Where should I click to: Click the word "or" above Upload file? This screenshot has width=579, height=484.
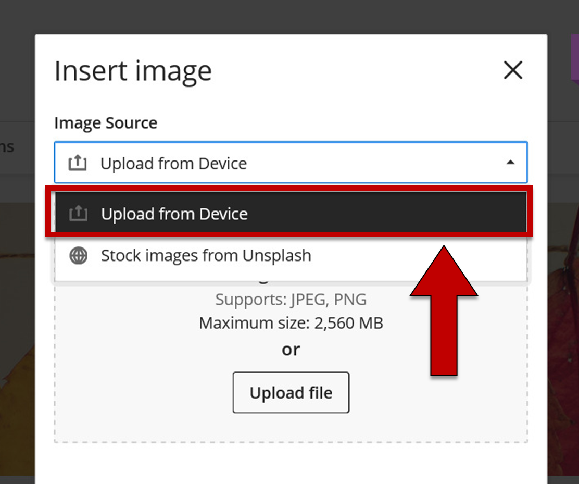coord(291,350)
